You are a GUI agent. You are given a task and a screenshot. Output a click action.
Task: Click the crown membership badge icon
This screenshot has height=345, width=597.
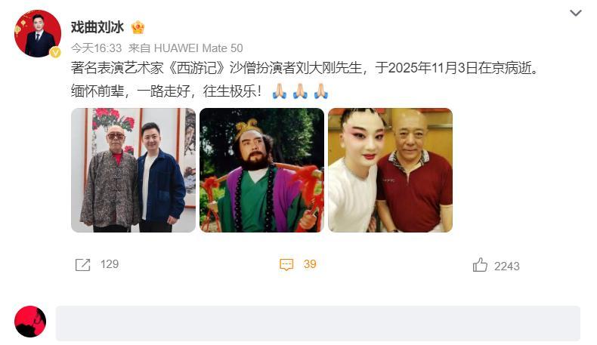tap(138, 27)
